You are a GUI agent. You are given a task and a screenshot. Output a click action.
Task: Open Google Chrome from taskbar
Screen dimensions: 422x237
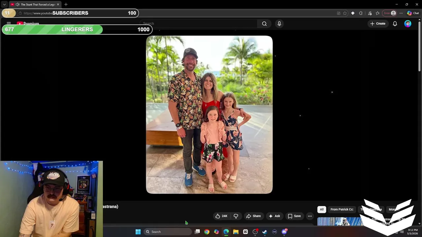[207, 232]
